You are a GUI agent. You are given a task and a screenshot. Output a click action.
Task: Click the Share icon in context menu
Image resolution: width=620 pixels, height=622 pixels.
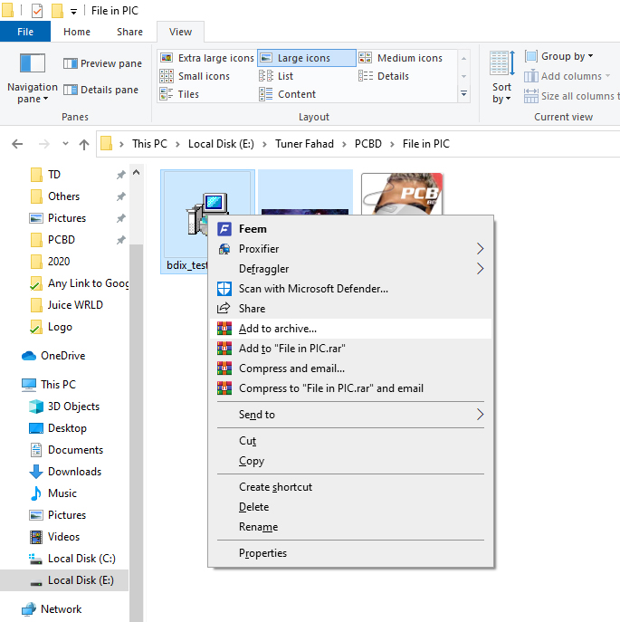(224, 309)
